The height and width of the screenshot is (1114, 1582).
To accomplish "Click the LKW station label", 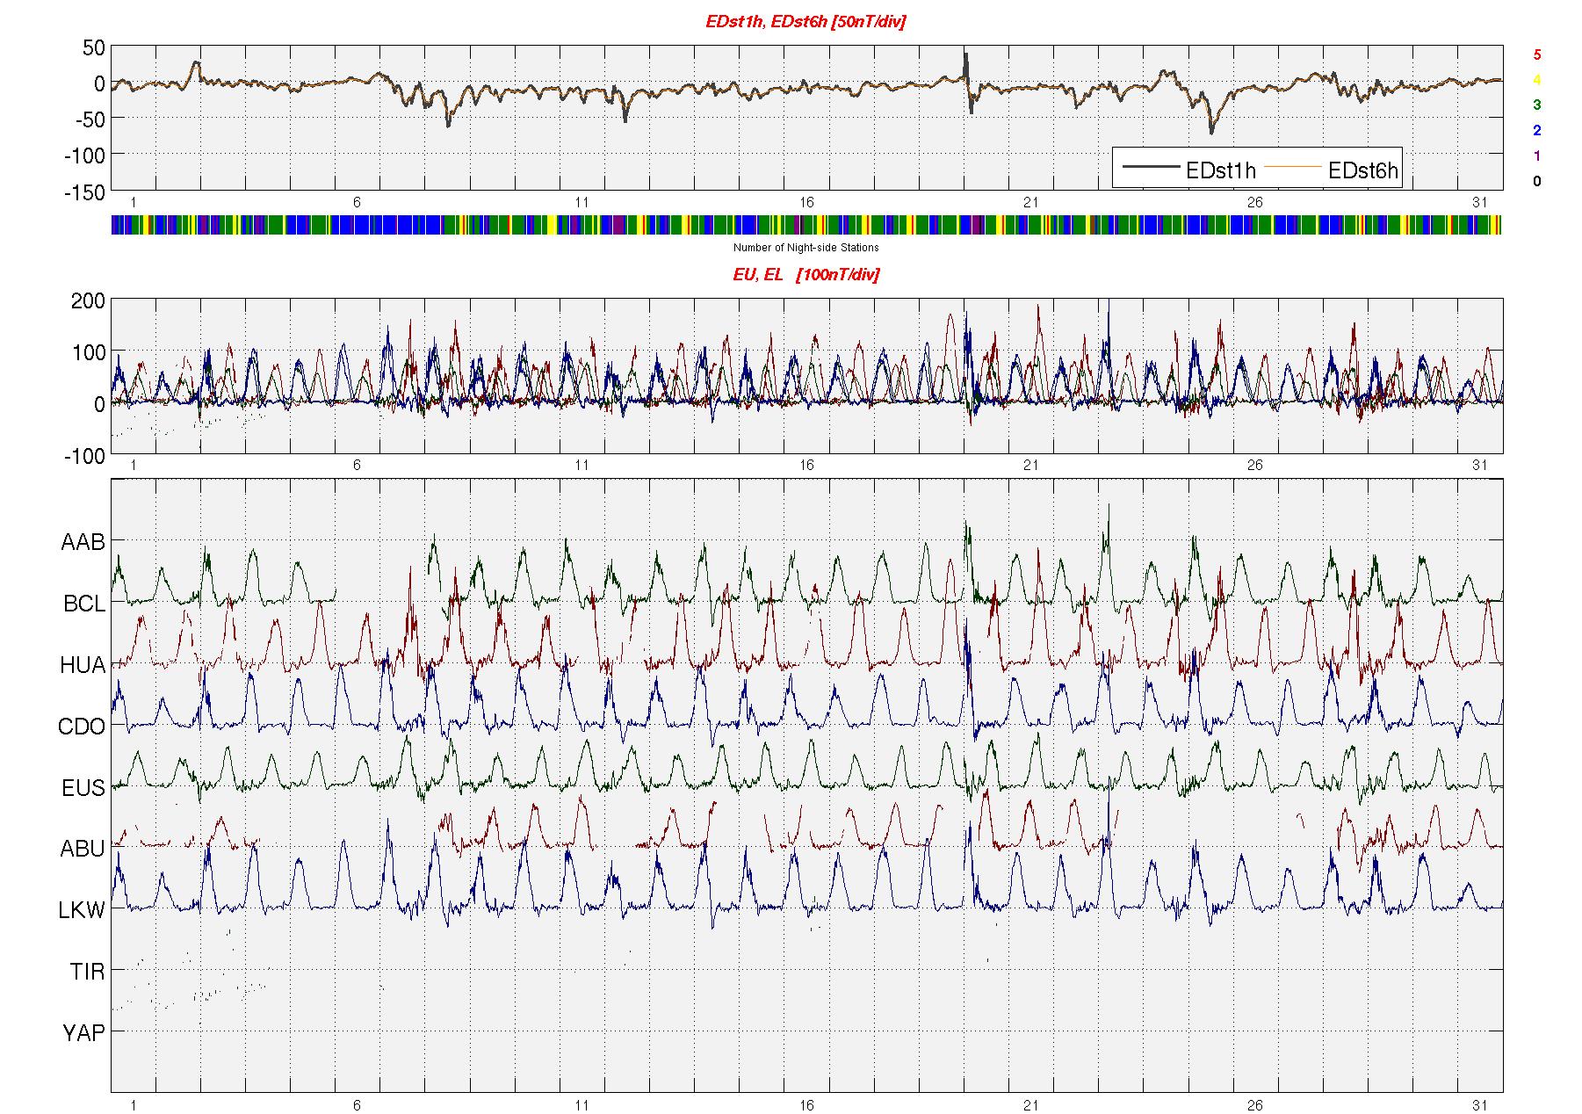I will [x=82, y=910].
